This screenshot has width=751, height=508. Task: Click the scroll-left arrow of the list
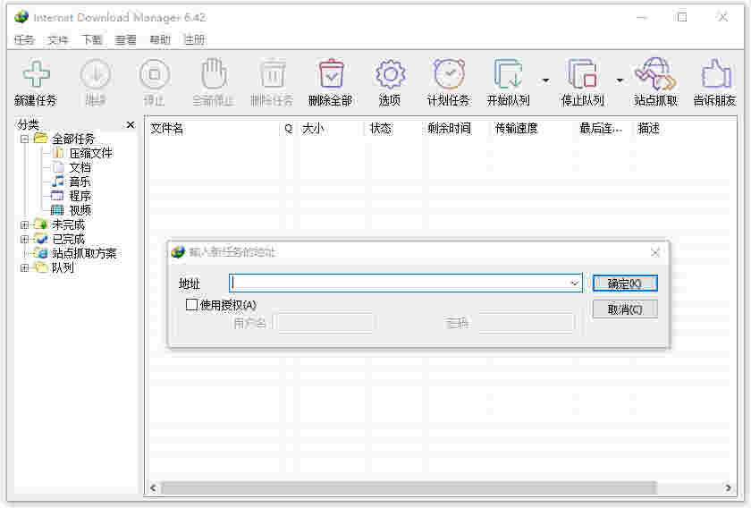pyautogui.click(x=153, y=487)
